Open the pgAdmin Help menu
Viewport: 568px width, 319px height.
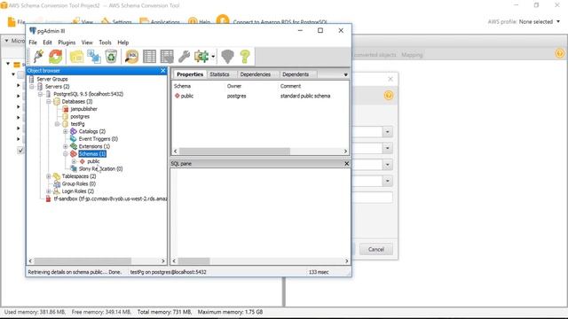[122, 43]
